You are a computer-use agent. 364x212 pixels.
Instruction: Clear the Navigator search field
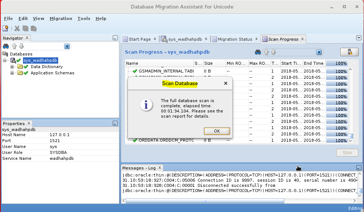coord(67,46)
